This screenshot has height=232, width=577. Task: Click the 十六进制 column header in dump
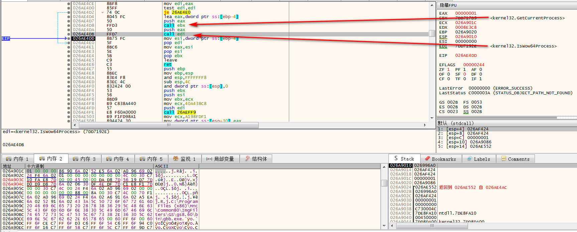pos(35,166)
